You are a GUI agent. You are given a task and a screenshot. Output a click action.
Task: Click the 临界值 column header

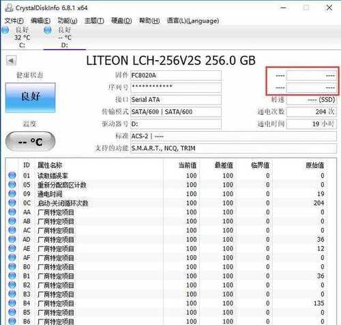pyautogui.click(x=261, y=165)
